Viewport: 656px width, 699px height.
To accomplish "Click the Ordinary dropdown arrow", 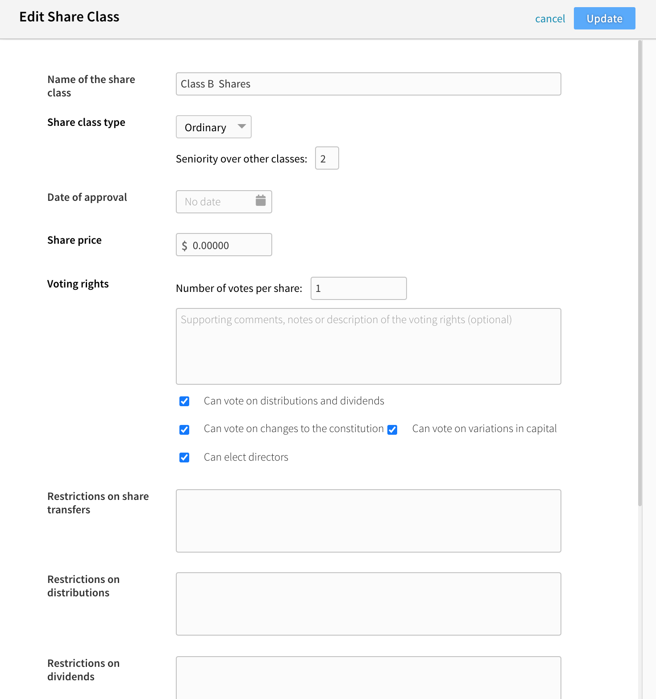I will [241, 127].
